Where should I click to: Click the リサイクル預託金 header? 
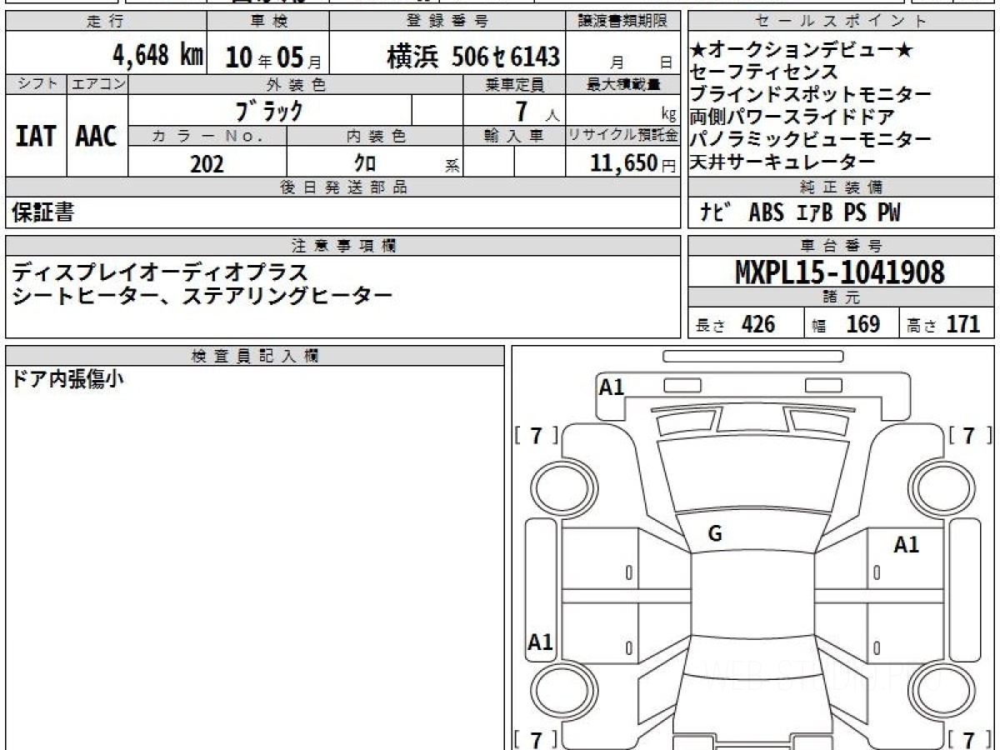coord(624,136)
